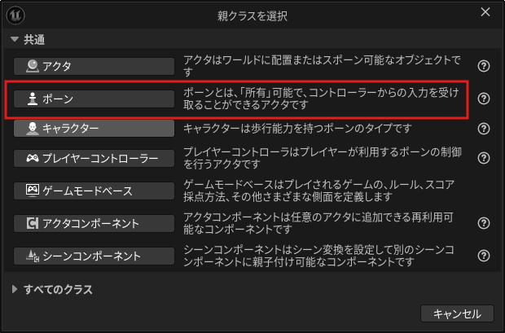Open help icon for アクタ row
Viewport: 505px width, 333px height.
484,67
